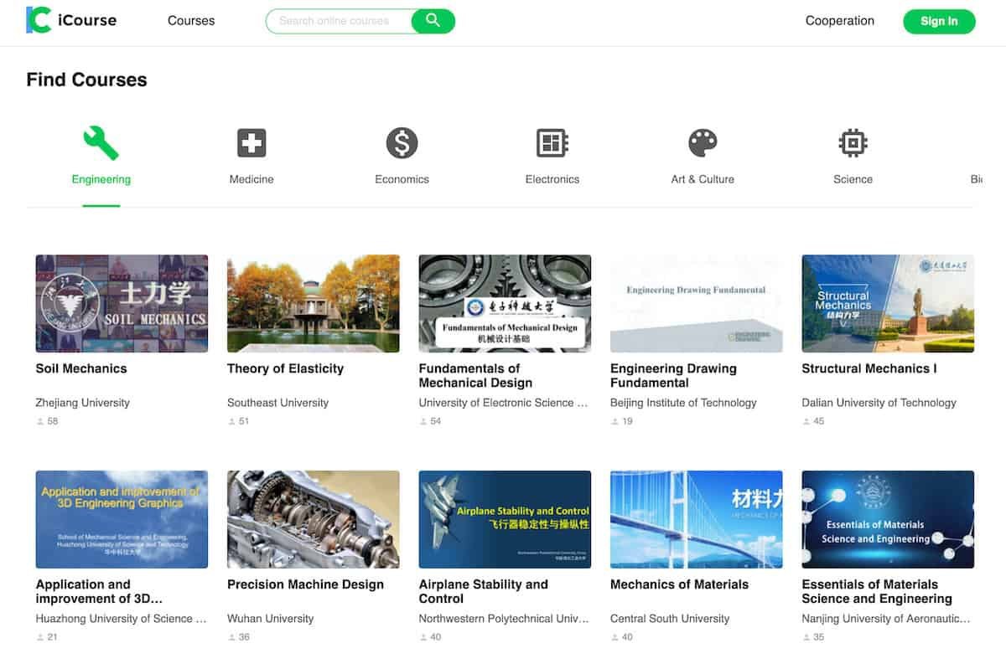Image resolution: width=1006 pixels, height=669 pixels.
Task: Focus the Search online courses field
Action: (339, 21)
